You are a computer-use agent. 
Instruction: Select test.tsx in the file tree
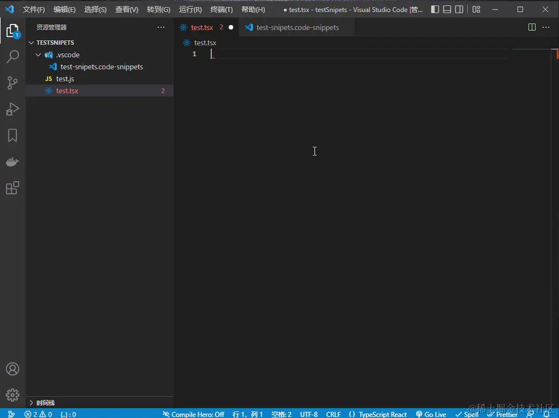tap(99, 91)
